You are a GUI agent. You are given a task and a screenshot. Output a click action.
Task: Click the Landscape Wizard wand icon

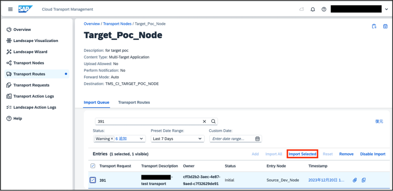point(9,52)
